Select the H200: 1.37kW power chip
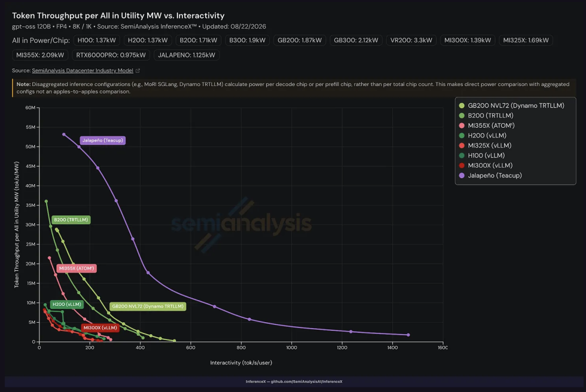Viewport: 586px width, 392px height. point(148,40)
